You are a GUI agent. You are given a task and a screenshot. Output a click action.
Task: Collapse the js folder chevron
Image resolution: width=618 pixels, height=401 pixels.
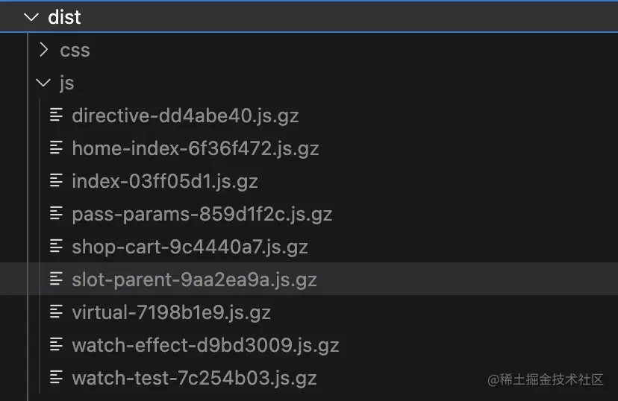tap(44, 83)
